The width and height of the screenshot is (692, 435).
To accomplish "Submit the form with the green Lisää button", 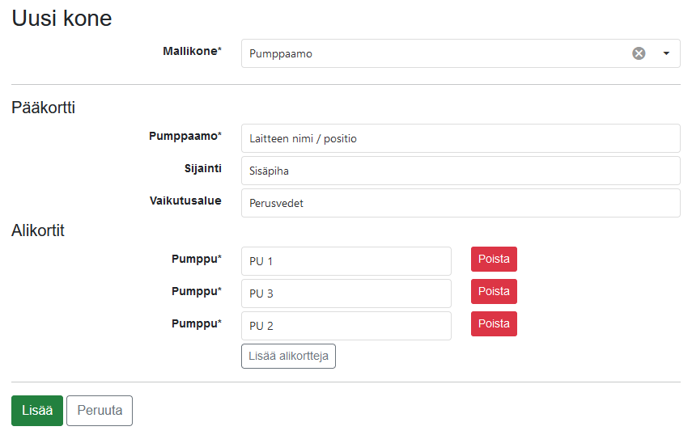I will coord(37,411).
